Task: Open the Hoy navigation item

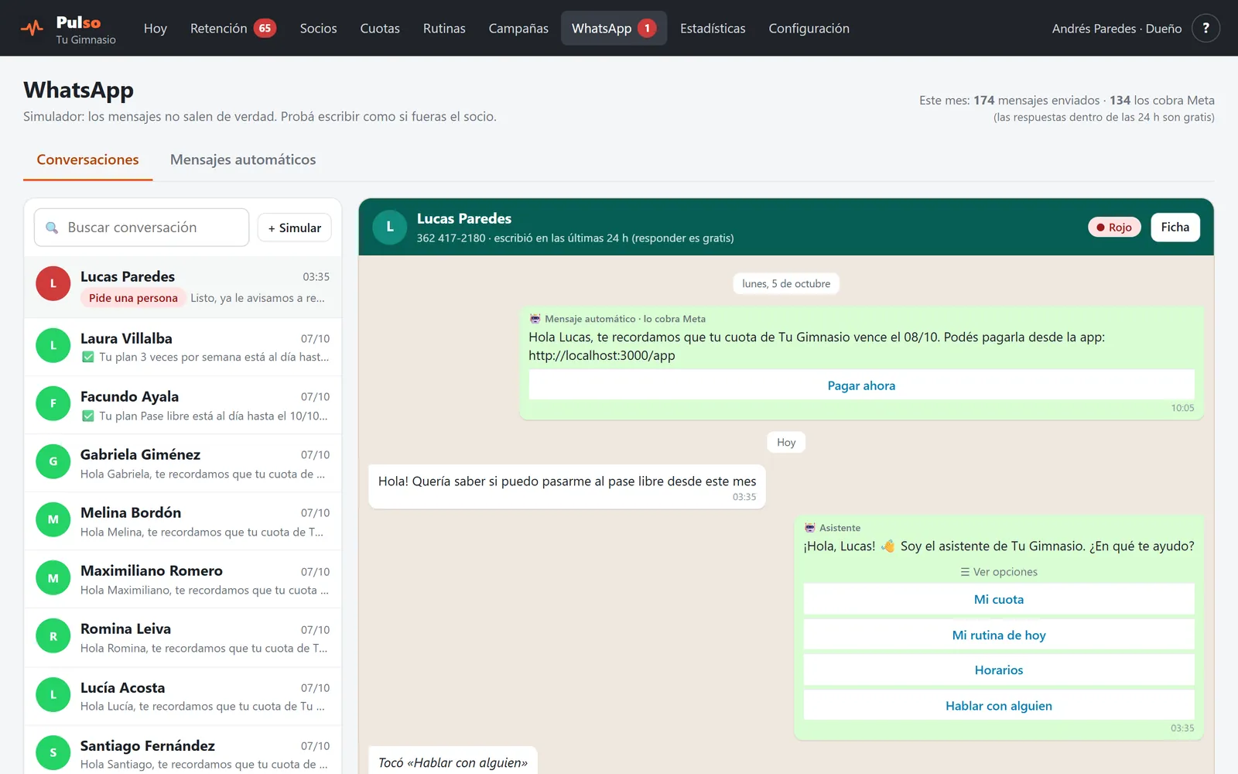Action: pos(156,28)
